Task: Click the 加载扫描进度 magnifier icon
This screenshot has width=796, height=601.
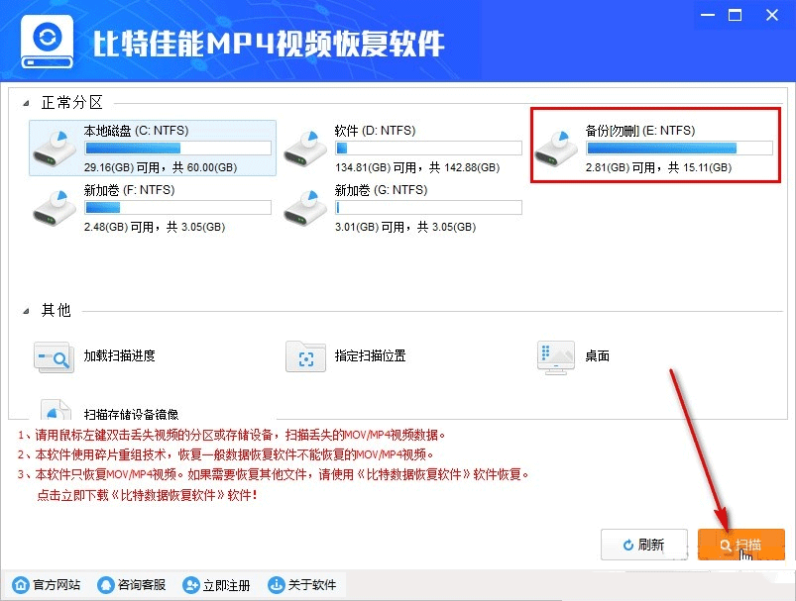Action: pyautogui.click(x=54, y=357)
